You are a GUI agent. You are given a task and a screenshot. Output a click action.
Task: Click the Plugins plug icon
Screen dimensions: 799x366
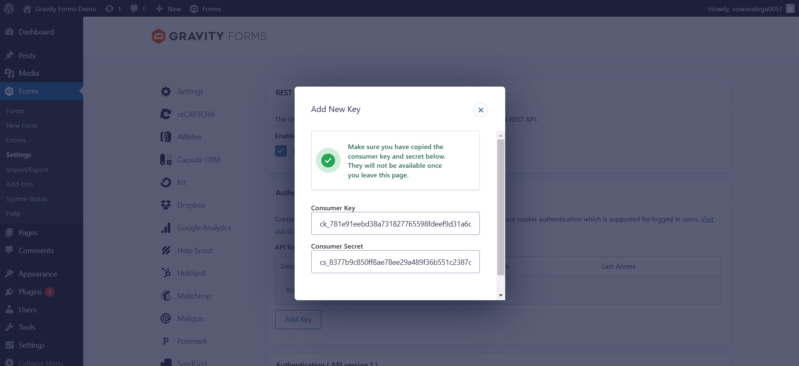point(10,292)
